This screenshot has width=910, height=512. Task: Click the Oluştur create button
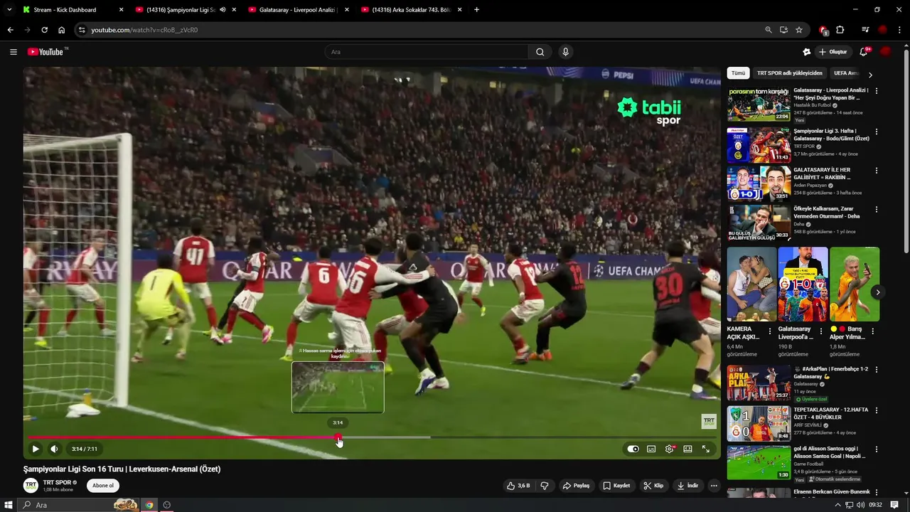coord(833,52)
